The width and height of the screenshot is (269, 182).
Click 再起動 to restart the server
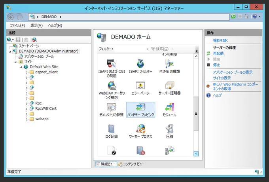click(x=218, y=53)
